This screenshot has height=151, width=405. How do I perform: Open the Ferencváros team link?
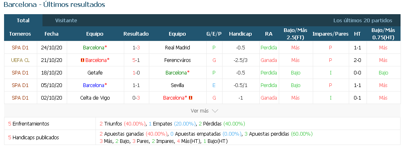178,60
